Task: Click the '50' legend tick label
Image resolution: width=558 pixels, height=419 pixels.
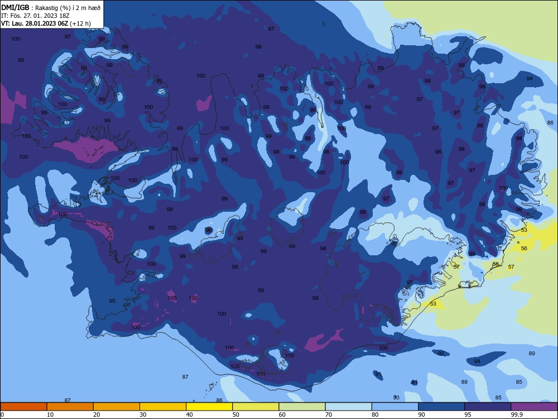Action: [235, 415]
